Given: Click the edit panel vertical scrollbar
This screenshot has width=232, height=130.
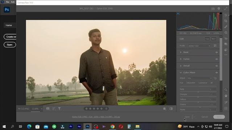Looking at the screenshot, I should pos(221,59).
